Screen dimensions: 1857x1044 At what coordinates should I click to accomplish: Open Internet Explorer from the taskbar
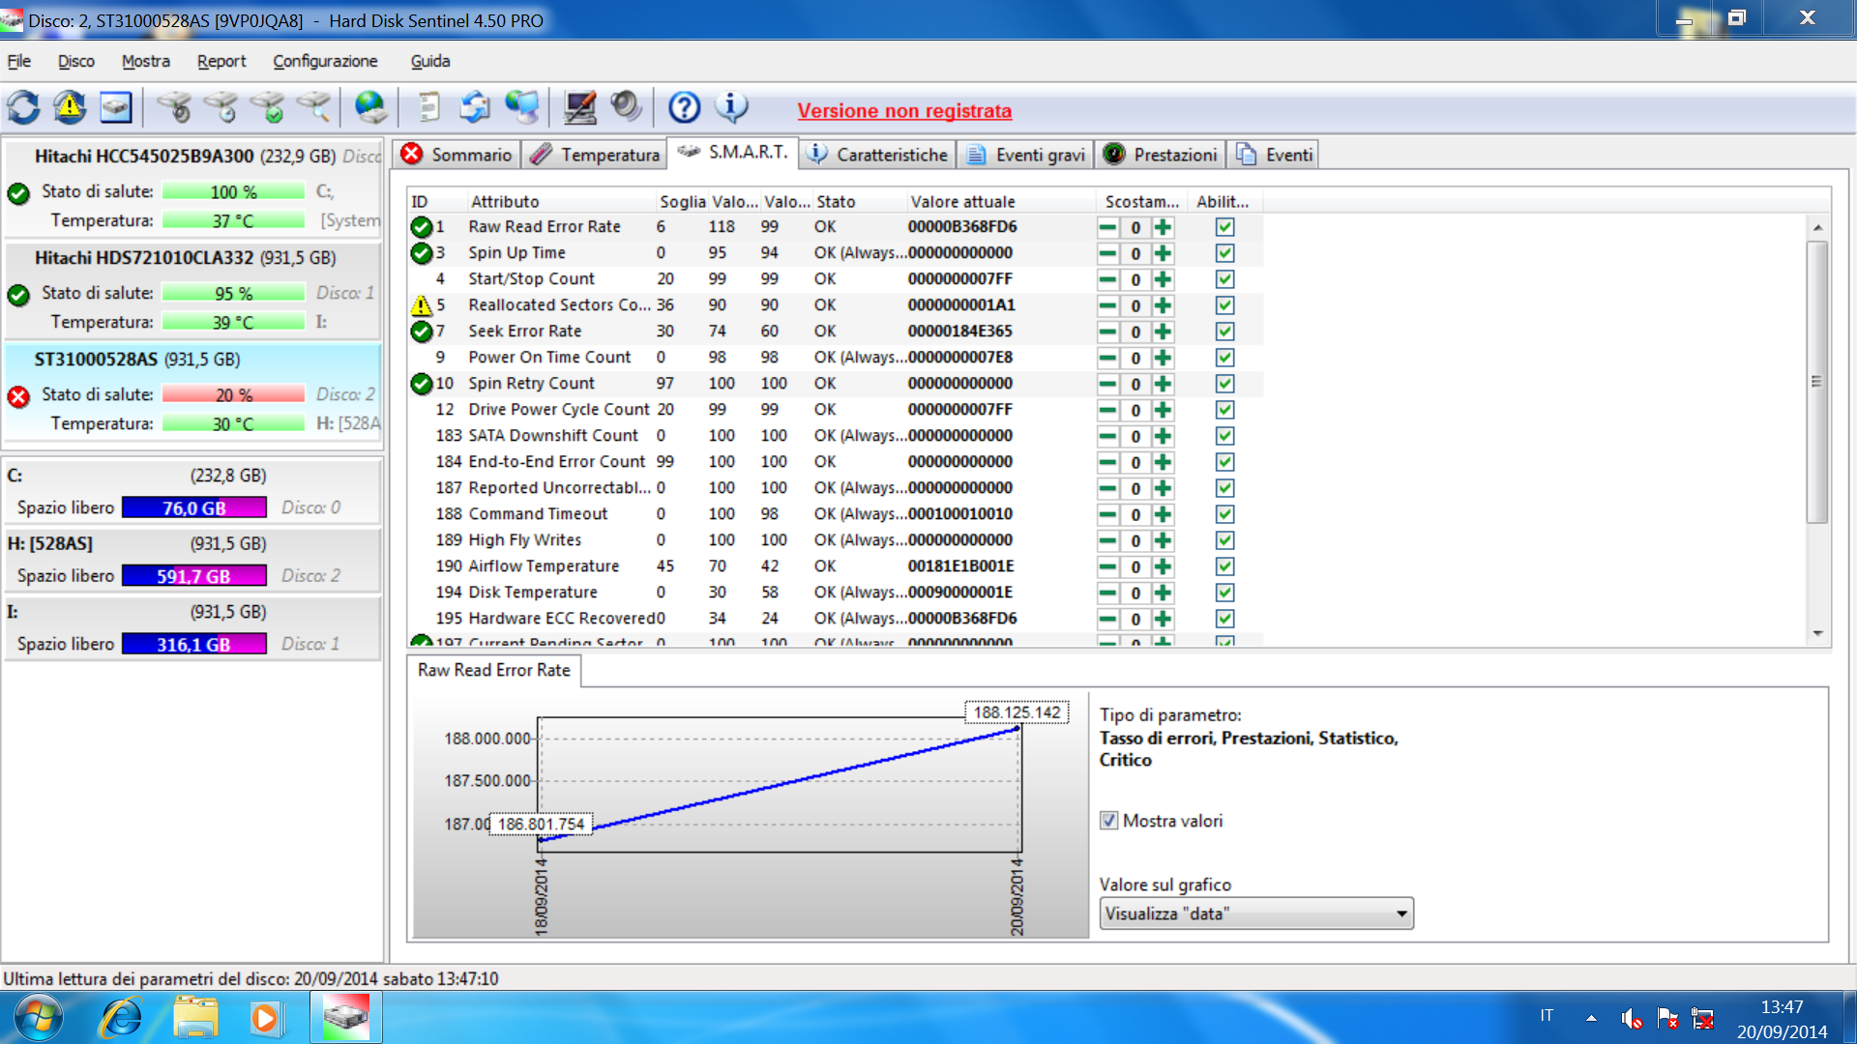point(122,1018)
